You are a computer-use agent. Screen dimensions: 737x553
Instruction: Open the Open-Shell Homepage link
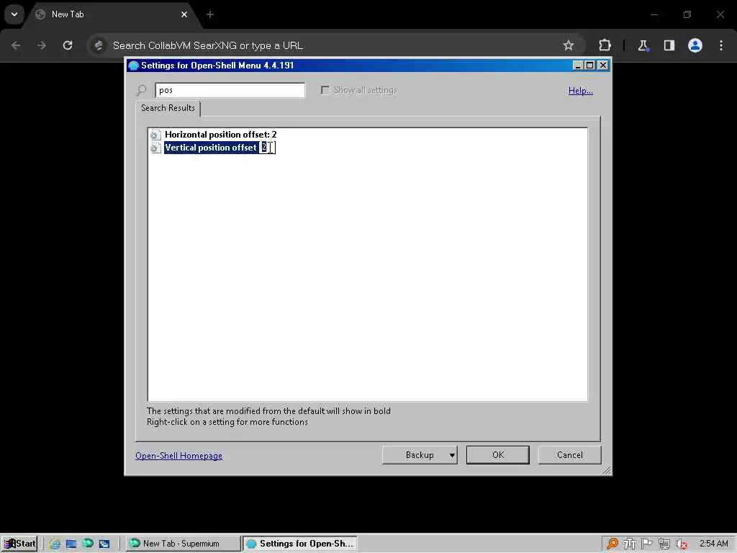(178, 456)
